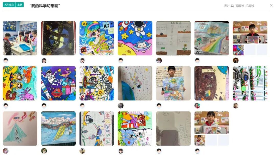
Task: Open the dark space station drawing
Action: pyautogui.click(x=59, y=38)
